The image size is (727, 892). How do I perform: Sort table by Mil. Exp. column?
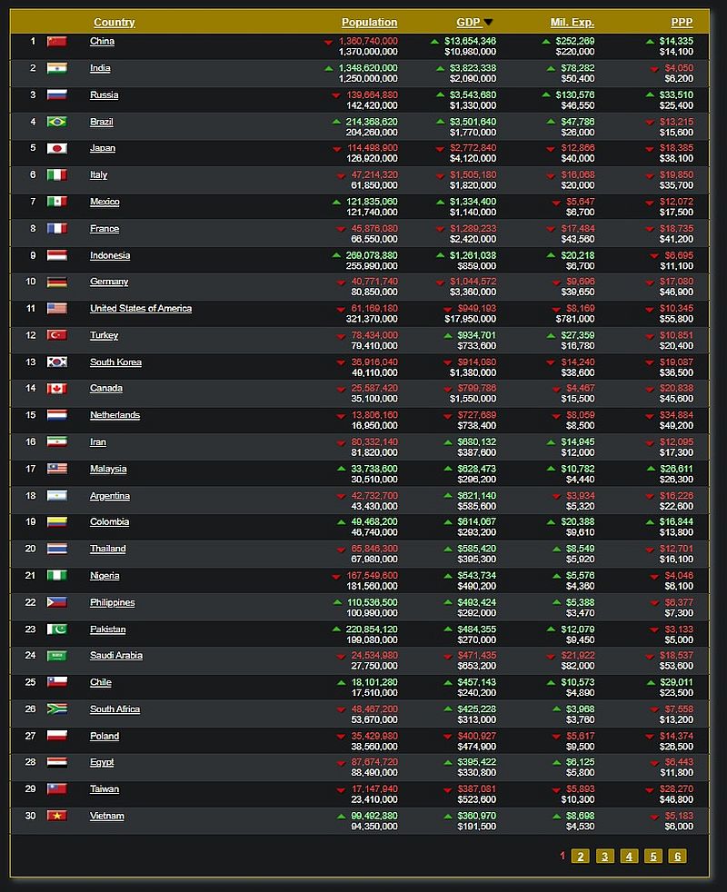(x=572, y=23)
